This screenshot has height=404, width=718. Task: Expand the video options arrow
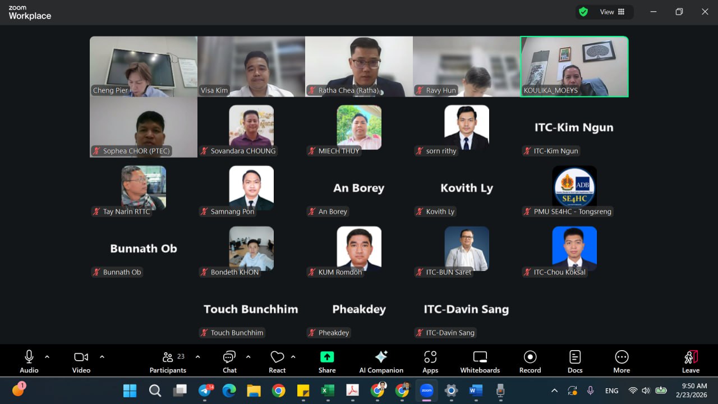tap(102, 357)
